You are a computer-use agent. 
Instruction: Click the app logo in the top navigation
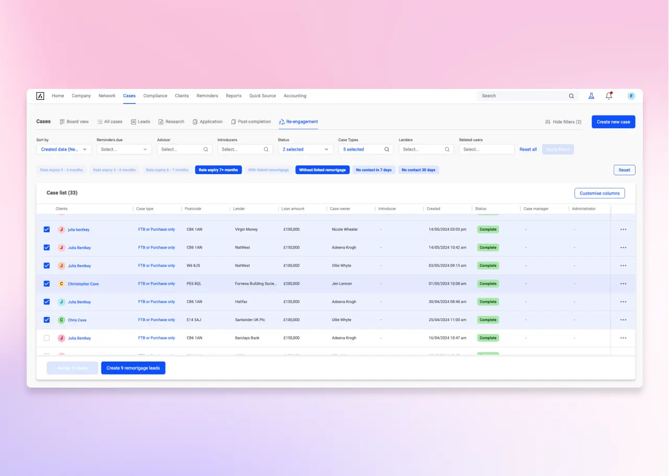pyautogui.click(x=40, y=96)
